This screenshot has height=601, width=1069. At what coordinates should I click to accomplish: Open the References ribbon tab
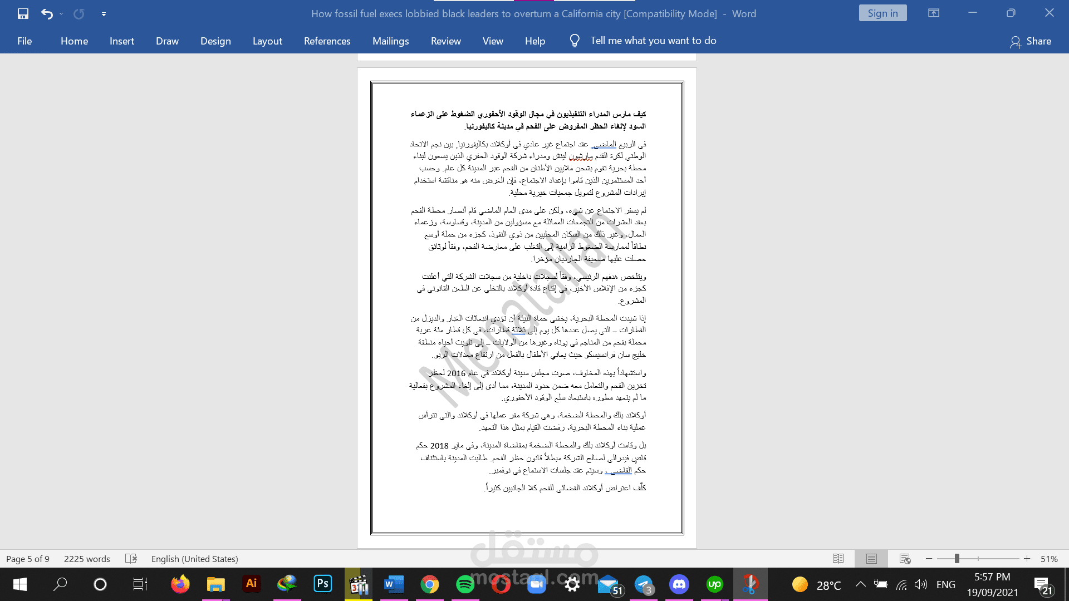pyautogui.click(x=327, y=41)
